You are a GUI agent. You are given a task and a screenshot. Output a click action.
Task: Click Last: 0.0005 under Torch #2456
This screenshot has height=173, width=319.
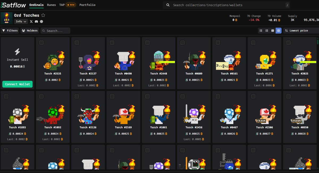coord(194,139)
